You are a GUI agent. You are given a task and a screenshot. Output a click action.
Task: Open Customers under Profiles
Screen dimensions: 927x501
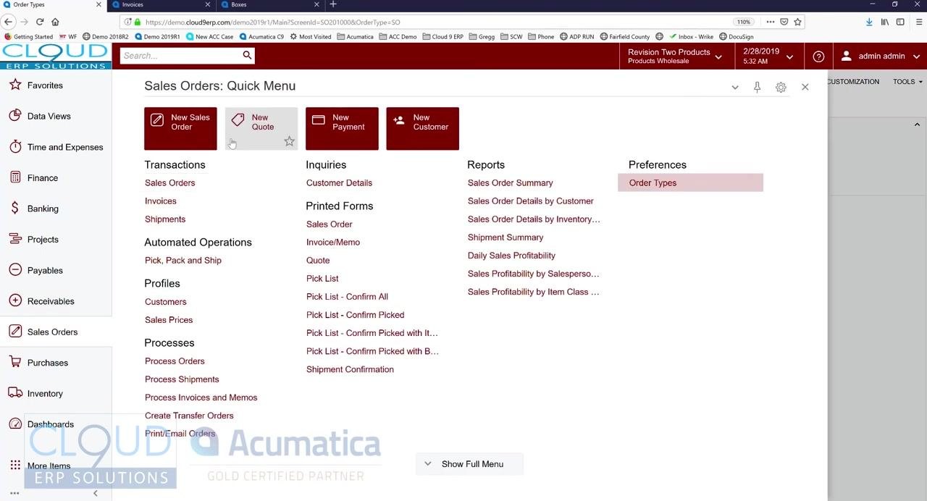[165, 302]
